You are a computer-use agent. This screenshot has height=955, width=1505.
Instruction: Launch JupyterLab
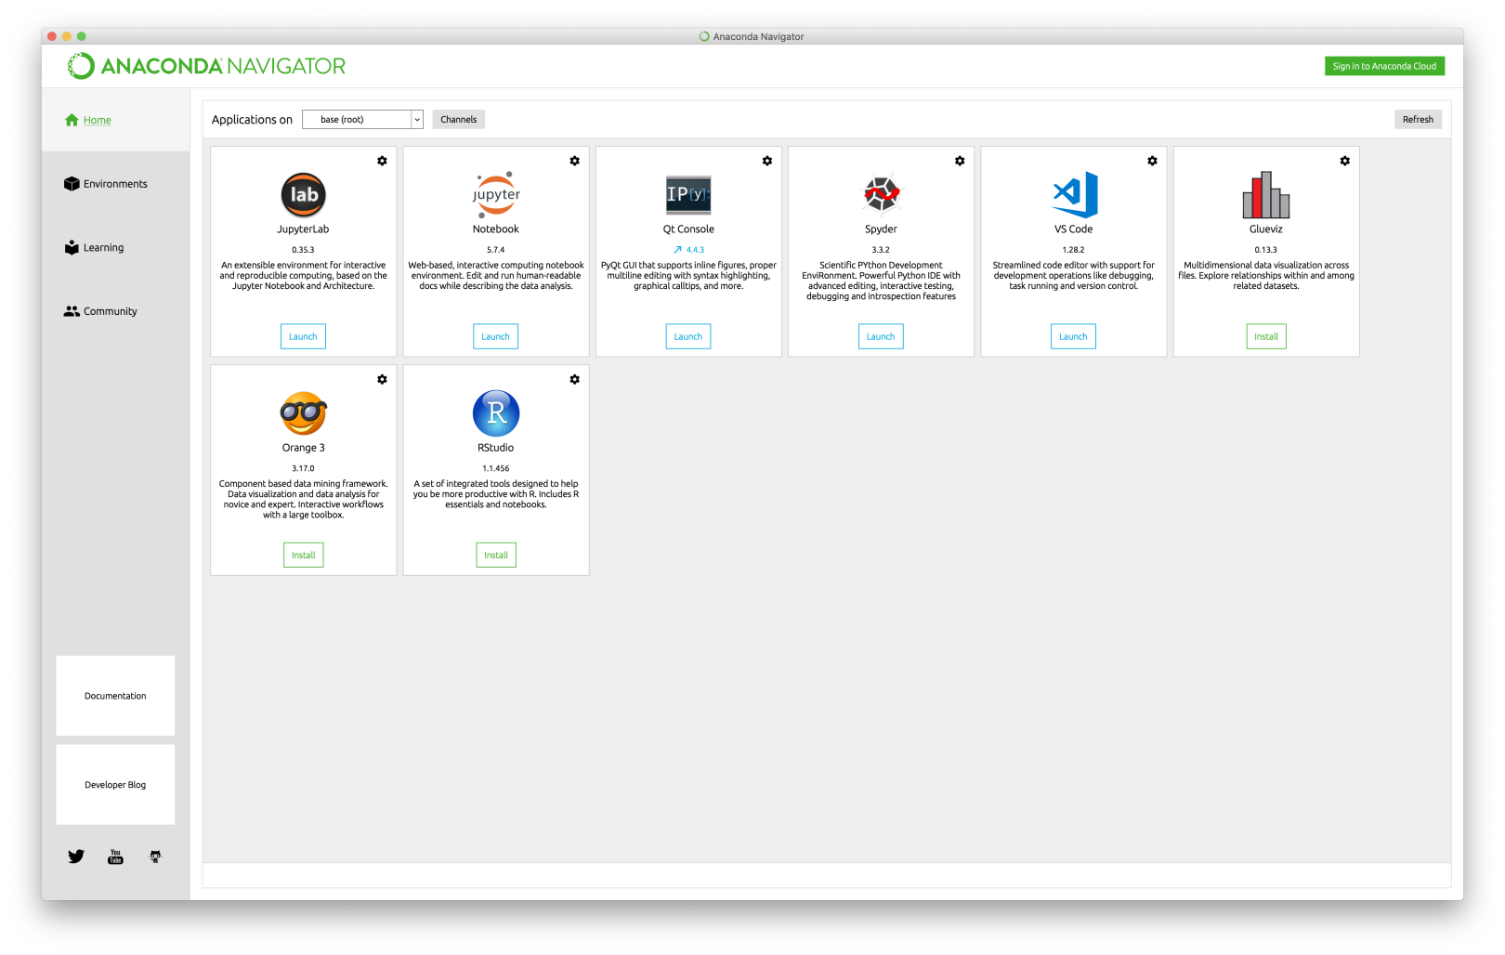[x=303, y=336]
